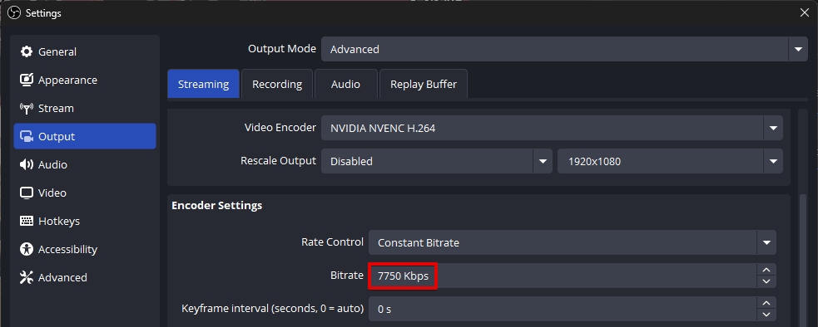Open Audio settings via the speaker icon
The width and height of the screenshot is (818, 327).
[26, 164]
